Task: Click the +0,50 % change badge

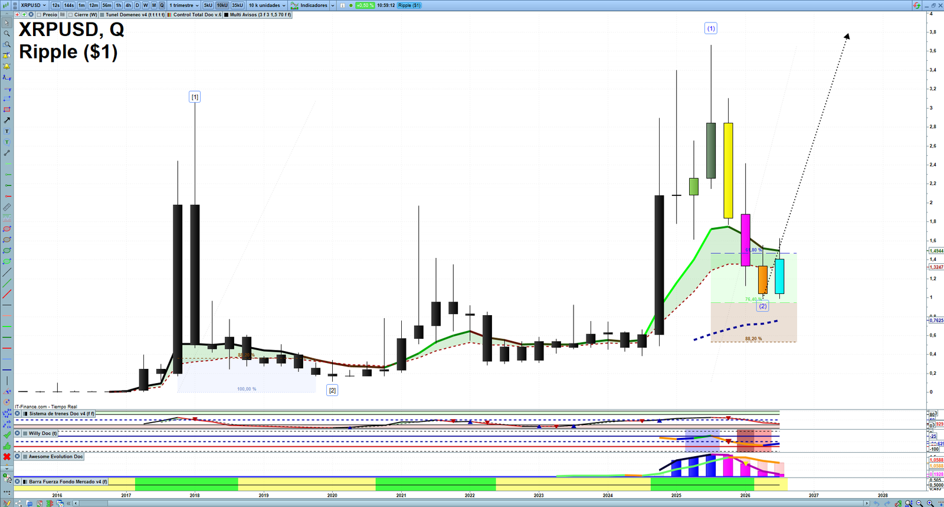Action: (365, 5)
